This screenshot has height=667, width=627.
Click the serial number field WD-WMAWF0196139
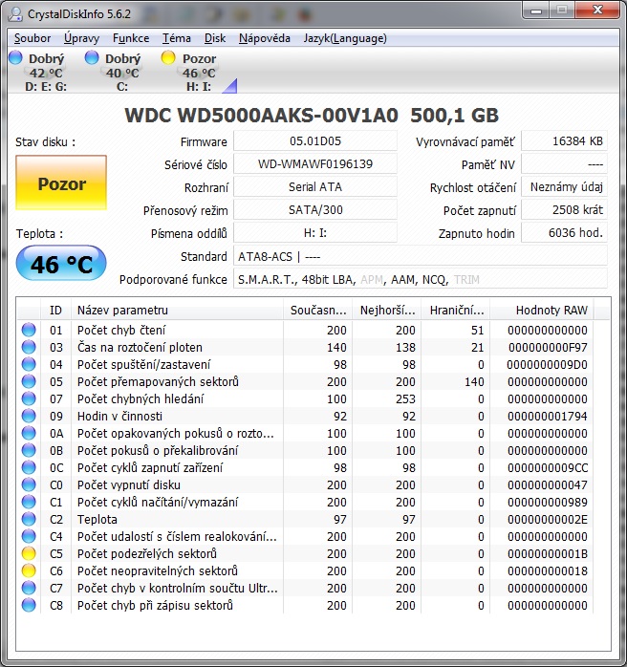(315, 164)
